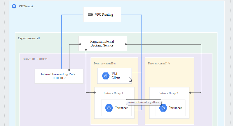Select connector dot on Internal Forwarding Rule
Image resolution: width=233 pixels, height=126 pixels.
[69, 70]
